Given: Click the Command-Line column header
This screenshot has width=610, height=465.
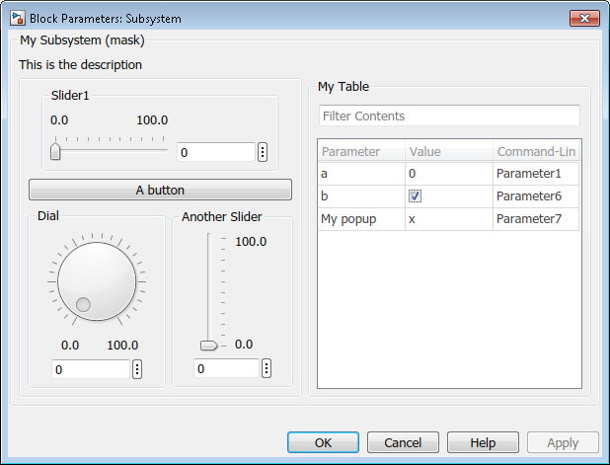Looking at the screenshot, I should point(536,151).
